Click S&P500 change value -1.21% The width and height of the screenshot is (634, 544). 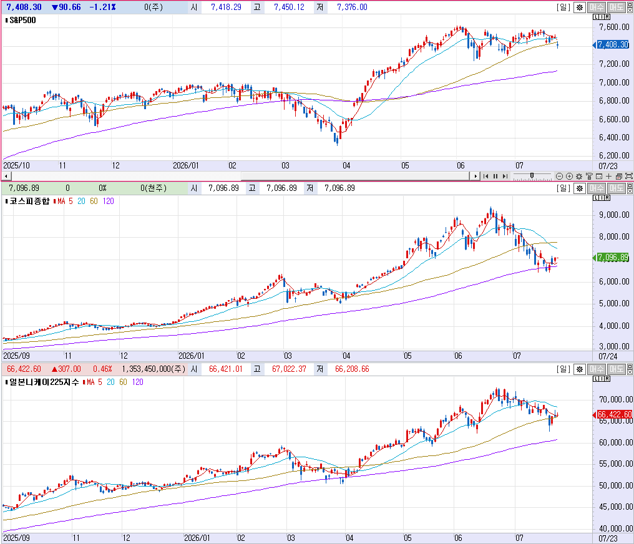[x=103, y=7]
